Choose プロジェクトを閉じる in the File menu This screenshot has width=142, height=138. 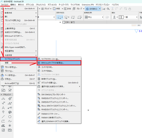click(x=19, y=20)
